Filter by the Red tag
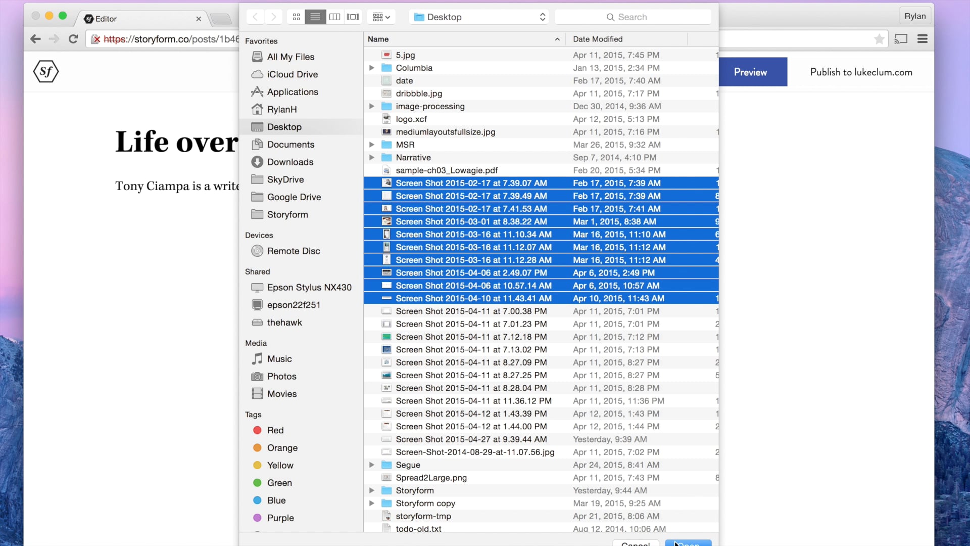Viewport: 970px width, 546px height. 302,430
